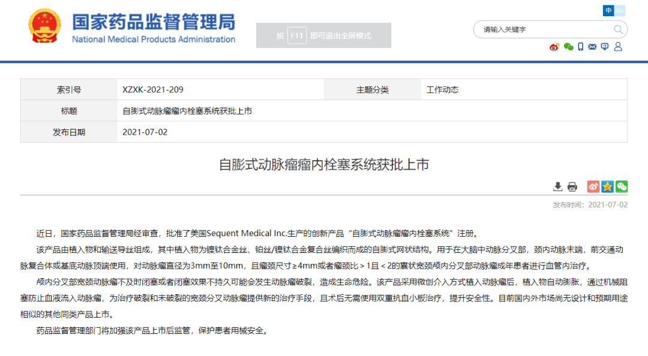Click the 索引号 label cell
This screenshot has height=356, width=648.
(69, 90)
